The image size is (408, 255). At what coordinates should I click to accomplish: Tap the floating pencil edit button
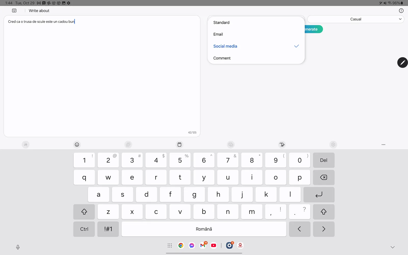point(402,63)
